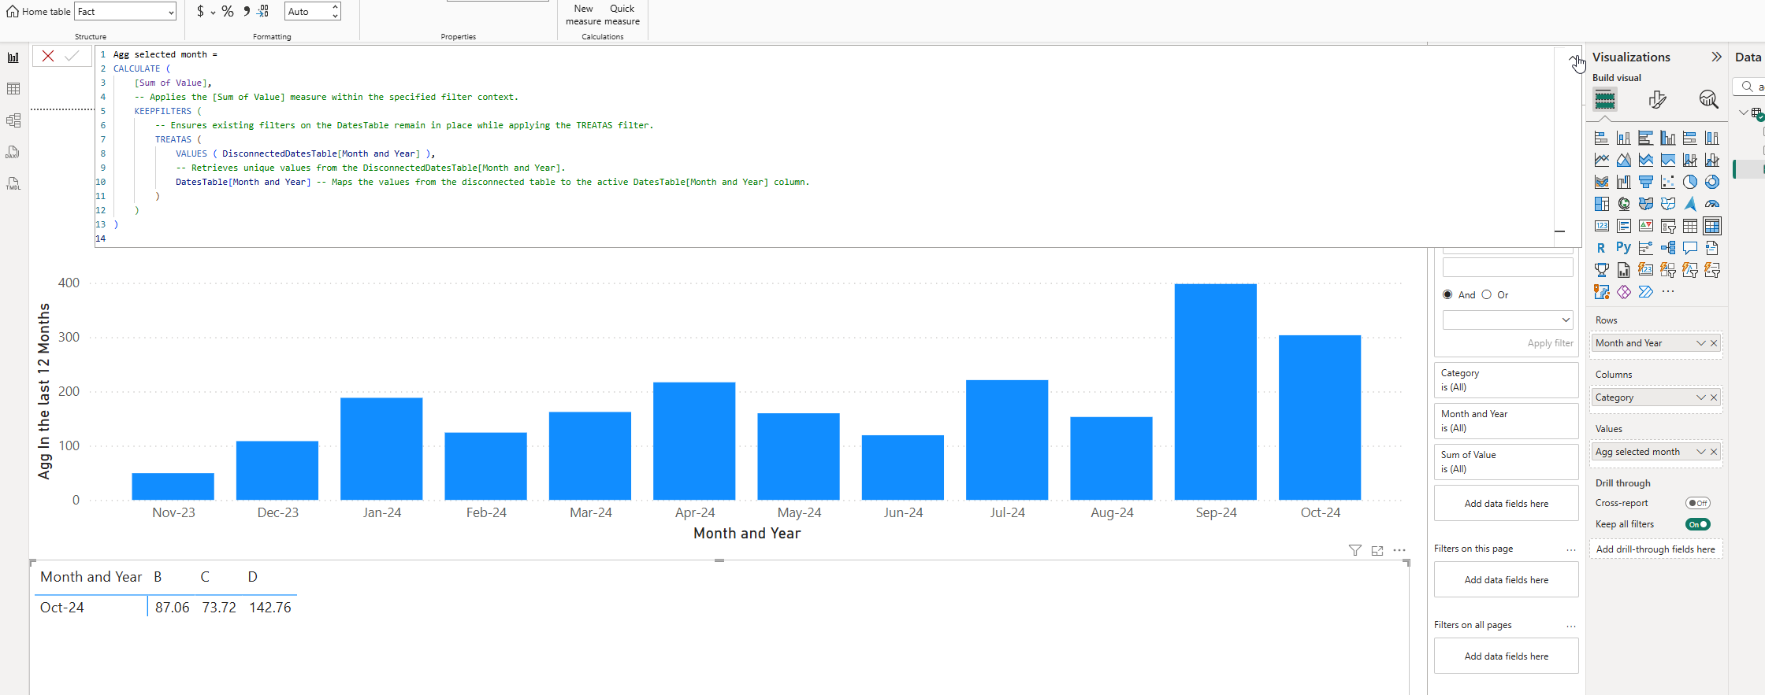Screen dimensions: 1765x695
Task: Open the Format visual tab icon
Action: tap(1657, 99)
